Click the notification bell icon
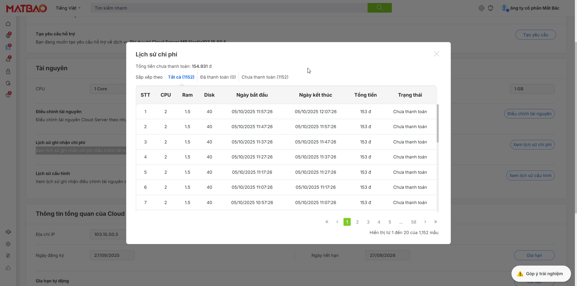The width and height of the screenshot is (577, 286). (x=490, y=8)
